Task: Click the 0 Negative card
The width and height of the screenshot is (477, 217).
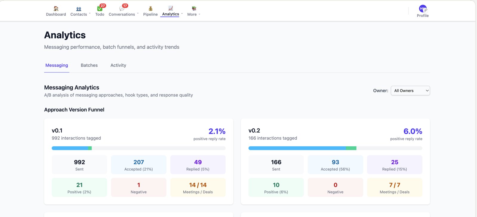Action: 335,188
